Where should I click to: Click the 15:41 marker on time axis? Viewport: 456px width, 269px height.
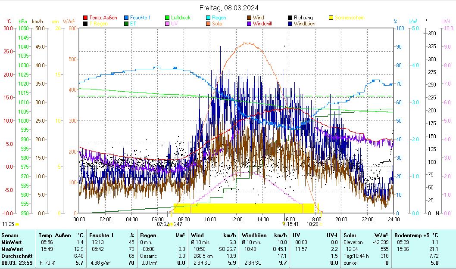pyautogui.click(x=292, y=224)
